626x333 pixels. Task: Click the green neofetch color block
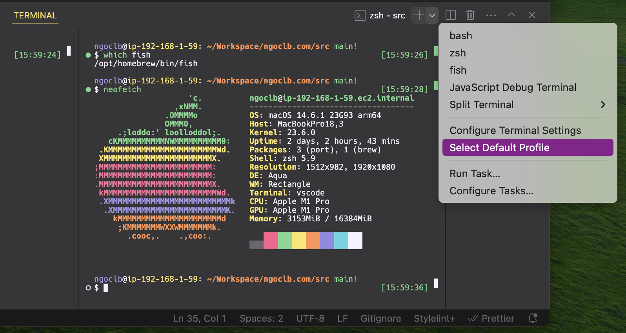point(285,241)
